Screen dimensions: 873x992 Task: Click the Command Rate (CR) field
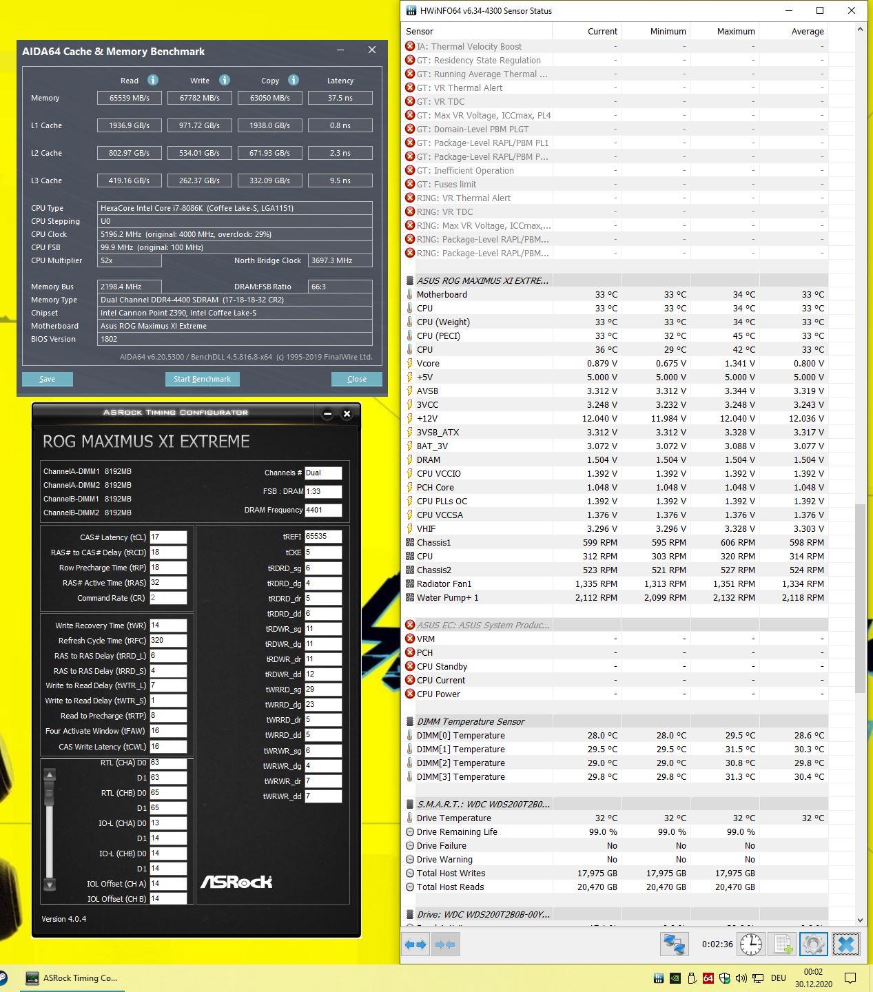coord(168,598)
